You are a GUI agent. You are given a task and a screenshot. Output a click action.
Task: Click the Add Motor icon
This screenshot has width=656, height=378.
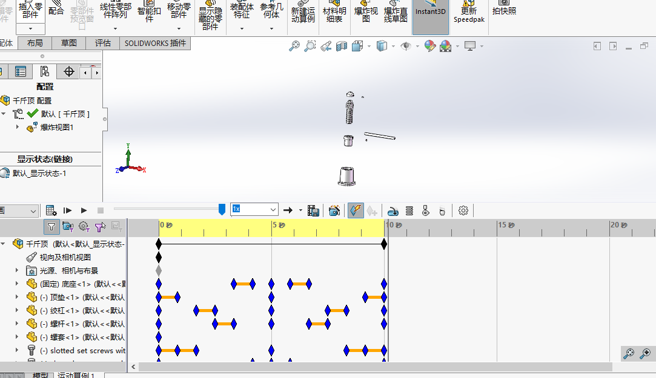393,211
